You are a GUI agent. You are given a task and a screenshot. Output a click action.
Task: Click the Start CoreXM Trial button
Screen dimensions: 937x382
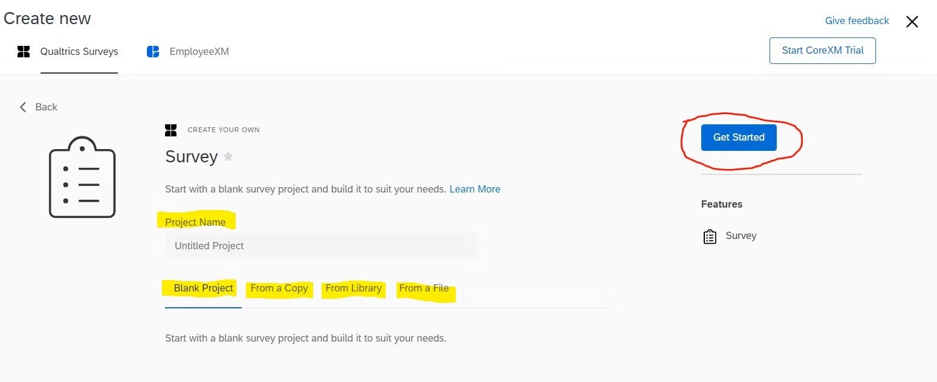pyautogui.click(x=822, y=50)
